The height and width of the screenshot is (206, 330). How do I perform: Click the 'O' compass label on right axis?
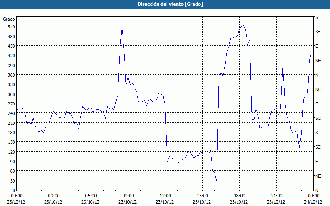pyautogui.click(x=317, y=104)
